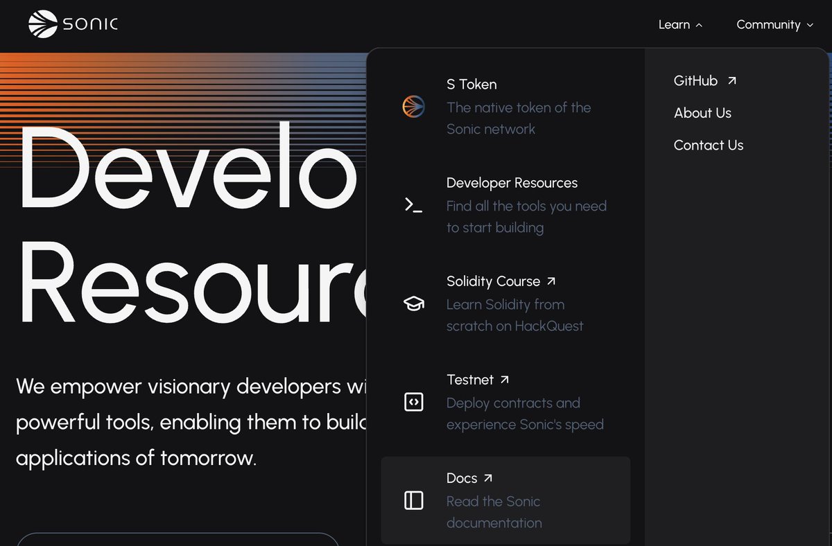Open the Solidity Course link
832x546 pixels.
coord(505,303)
